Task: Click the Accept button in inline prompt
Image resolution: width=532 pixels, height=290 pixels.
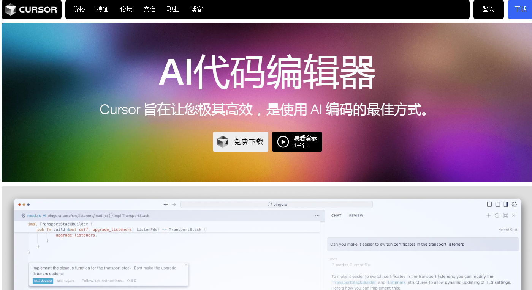Action: pyautogui.click(x=43, y=281)
